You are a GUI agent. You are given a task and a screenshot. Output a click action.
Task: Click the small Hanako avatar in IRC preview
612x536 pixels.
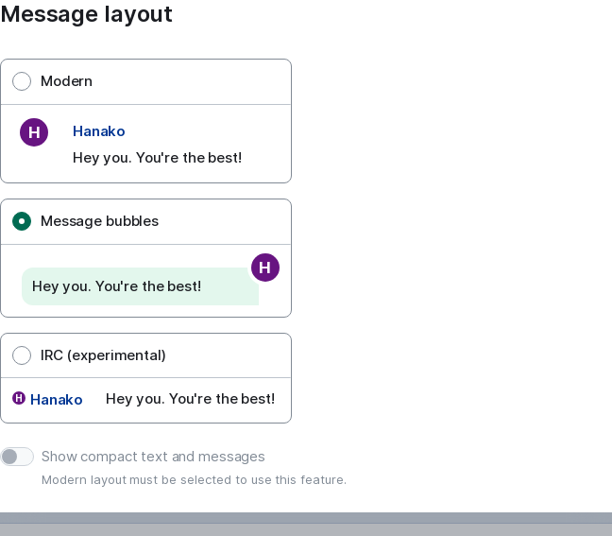[19, 399]
